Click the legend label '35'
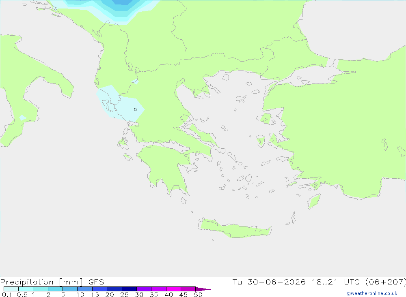 click(154, 295)
